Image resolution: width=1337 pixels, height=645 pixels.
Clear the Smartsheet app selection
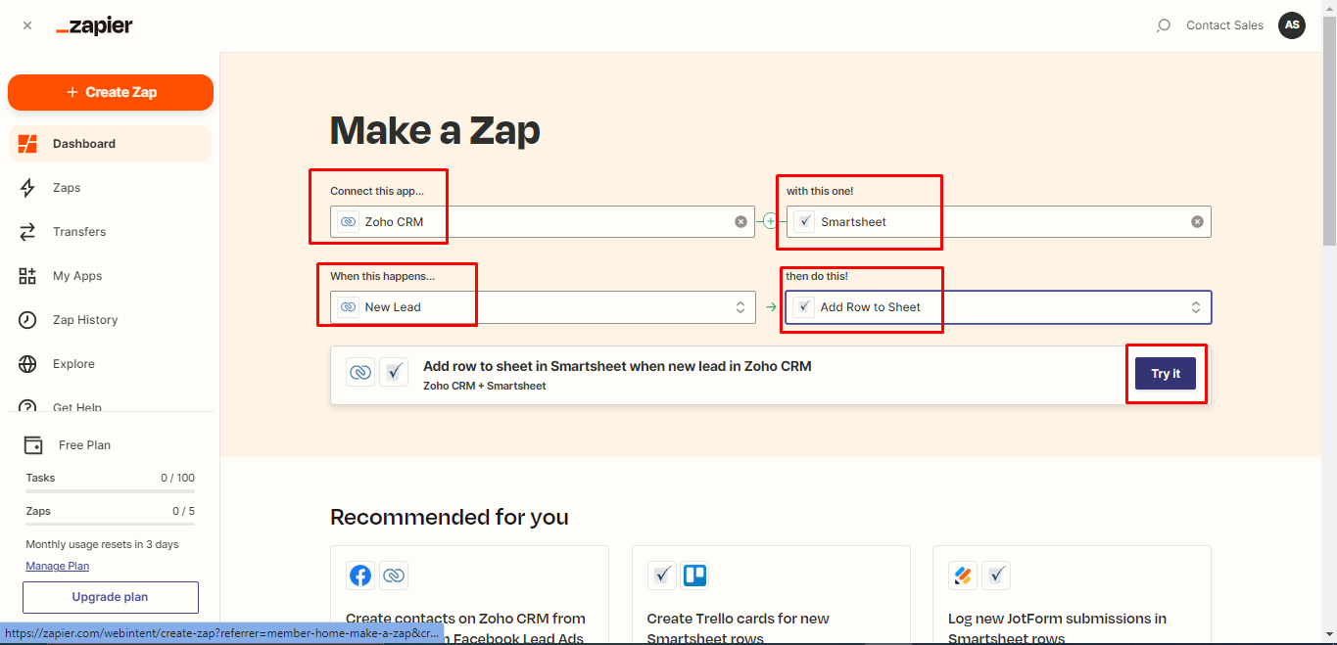(1197, 222)
